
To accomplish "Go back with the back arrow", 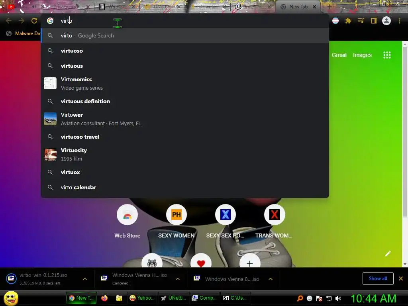I will tap(9, 21).
